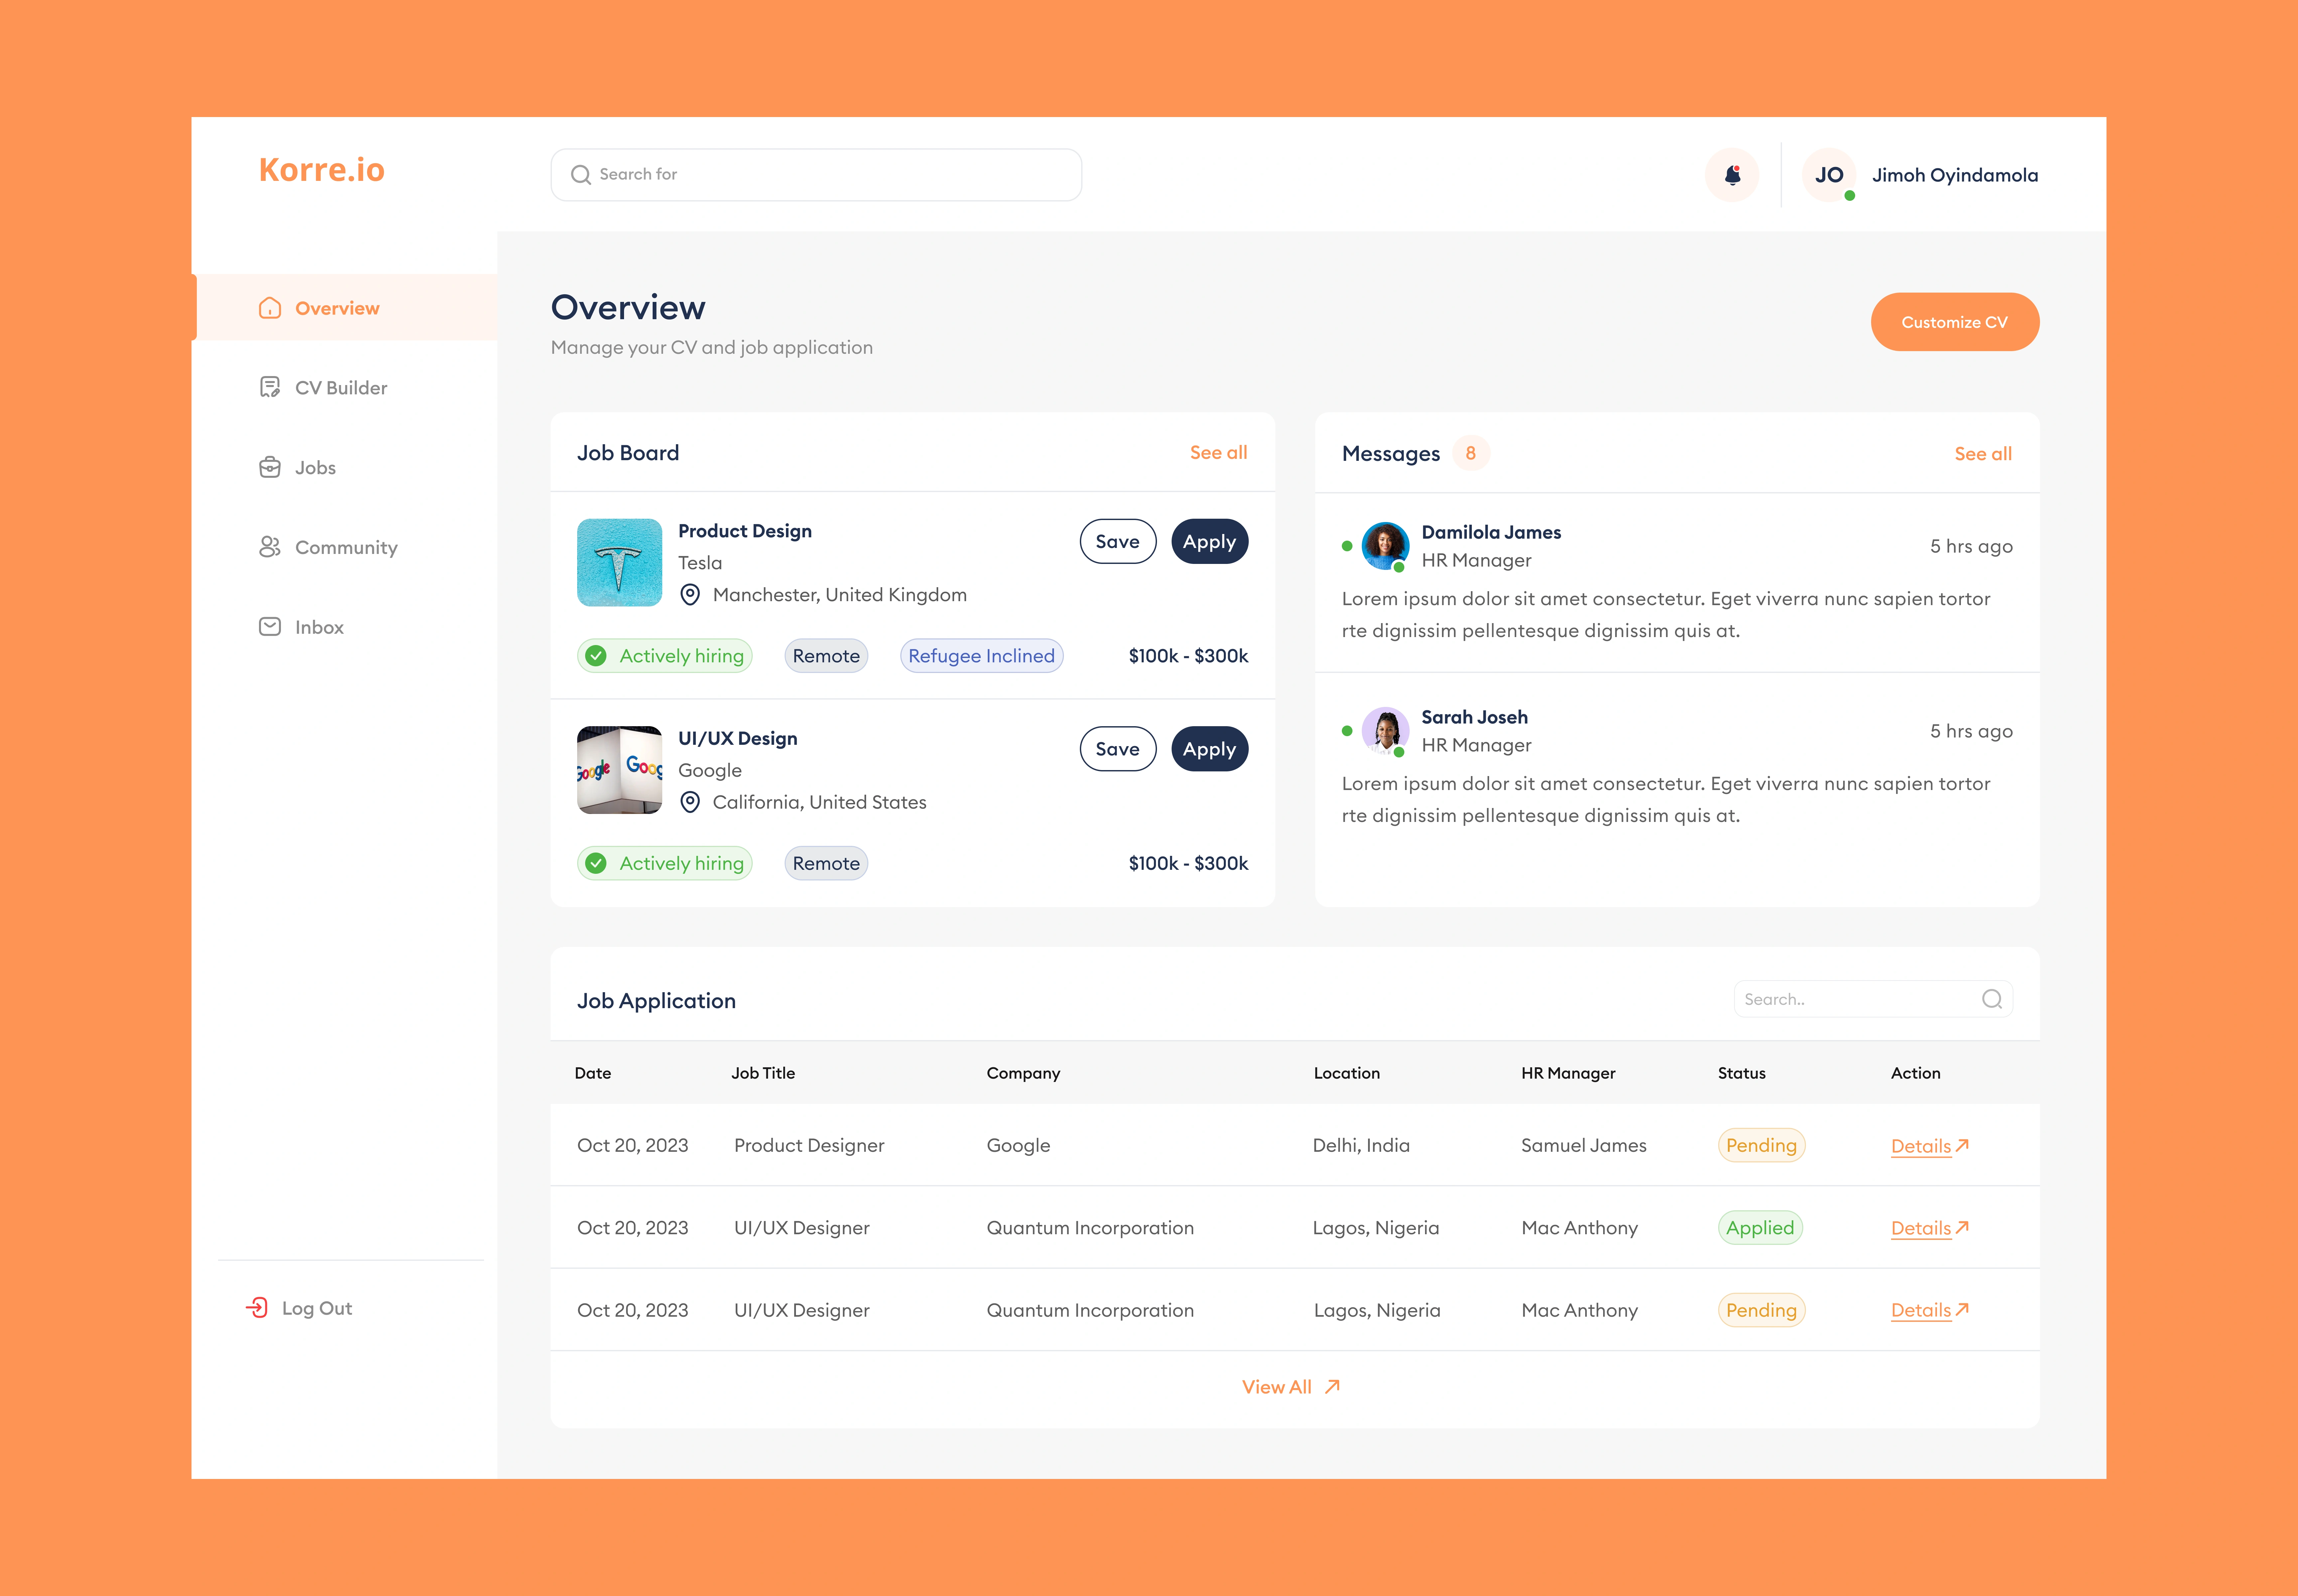Click the Messages count badge 8
The image size is (2298, 1596).
[x=1471, y=453]
